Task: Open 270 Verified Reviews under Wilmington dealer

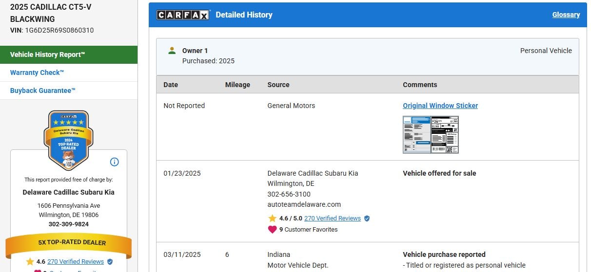Action: (x=332, y=218)
